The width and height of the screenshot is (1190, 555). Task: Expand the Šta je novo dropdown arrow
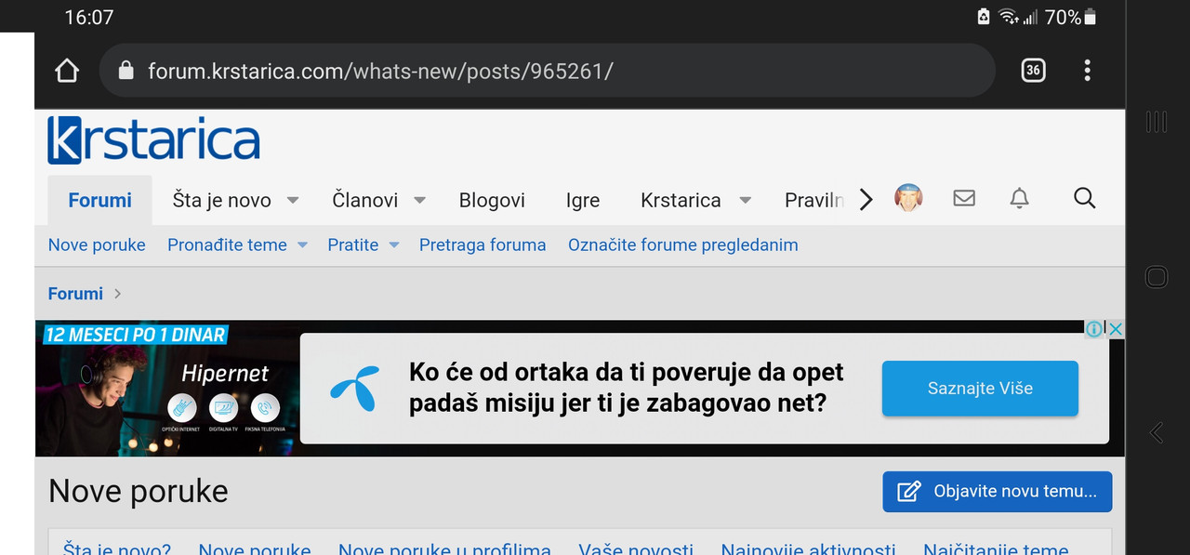[292, 200]
